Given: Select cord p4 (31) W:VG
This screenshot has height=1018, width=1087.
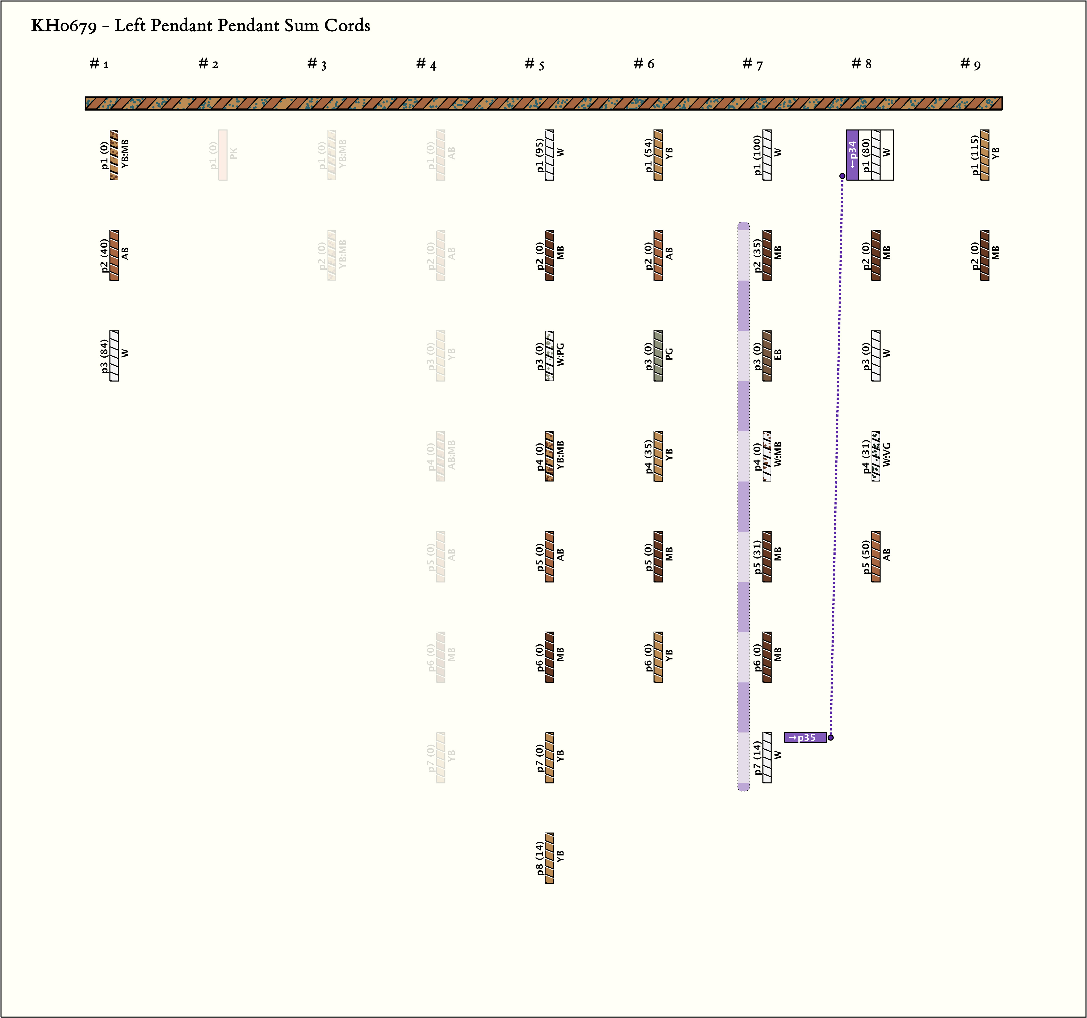Looking at the screenshot, I should [875, 456].
